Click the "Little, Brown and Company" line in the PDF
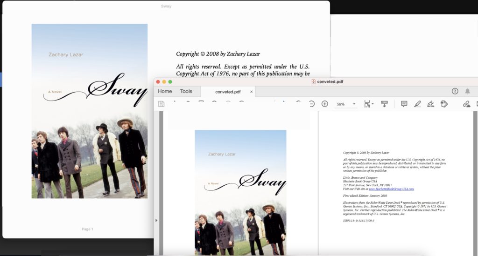This screenshot has width=478, height=256. click(x=360, y=177)
